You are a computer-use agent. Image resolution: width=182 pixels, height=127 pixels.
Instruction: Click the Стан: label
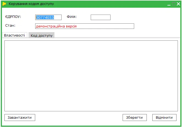pyautogui.click(x=10, y=25)
